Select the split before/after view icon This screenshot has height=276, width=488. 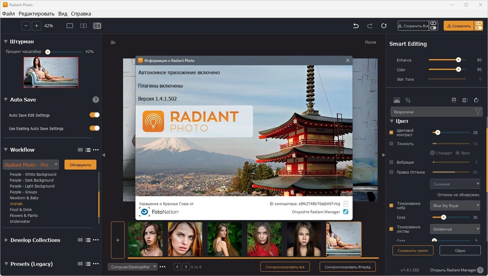point(97,26)
